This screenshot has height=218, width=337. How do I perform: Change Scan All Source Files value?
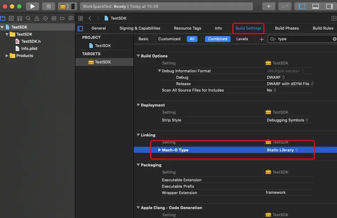pos(272,90)
